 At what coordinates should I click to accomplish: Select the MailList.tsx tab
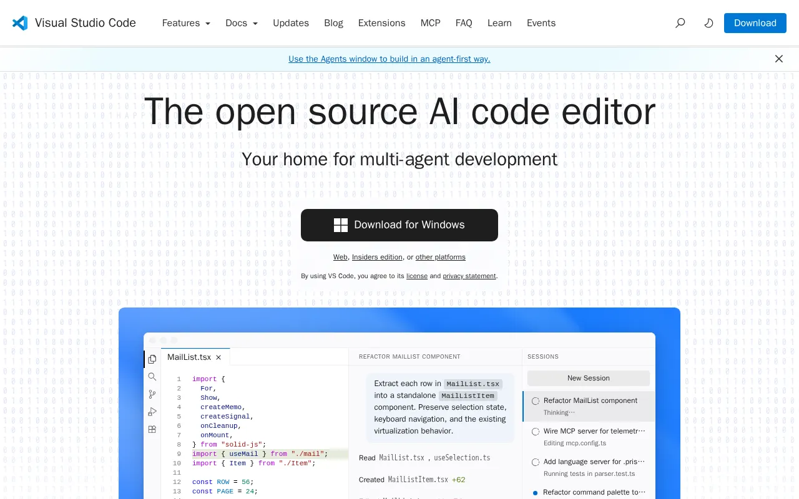pos(195,357)
